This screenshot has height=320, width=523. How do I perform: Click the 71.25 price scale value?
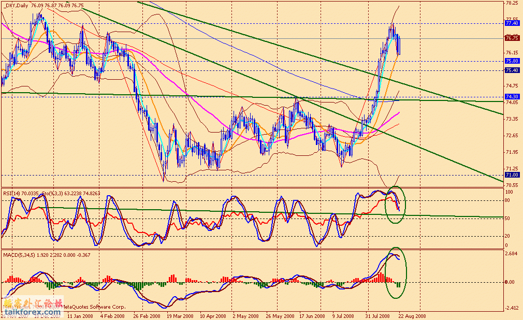coord(512,169)
